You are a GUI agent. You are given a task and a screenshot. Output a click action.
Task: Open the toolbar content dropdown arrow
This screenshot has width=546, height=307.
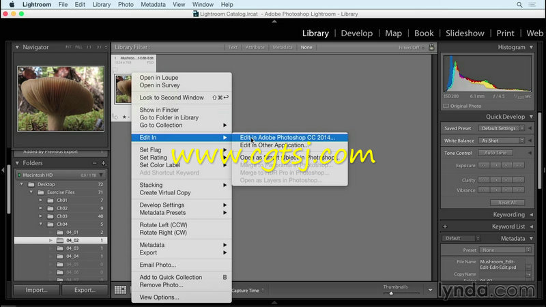(431, 290)
